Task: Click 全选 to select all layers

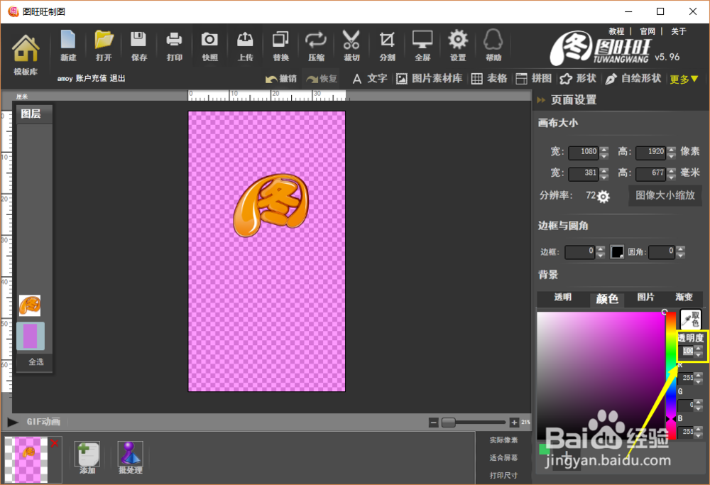Action: coord(35,362)
